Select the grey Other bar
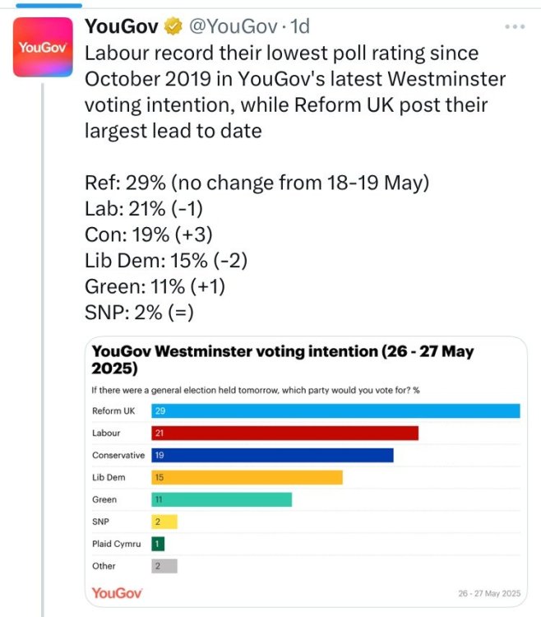 (164, 566)
